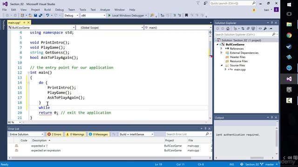Open the Build menu
This screenshot has height=167, width=298.
click(47, 10)
